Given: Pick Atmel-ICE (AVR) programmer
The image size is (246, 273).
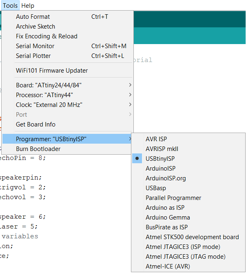Looking at the screenshot, I should click(x=168, y=266).
